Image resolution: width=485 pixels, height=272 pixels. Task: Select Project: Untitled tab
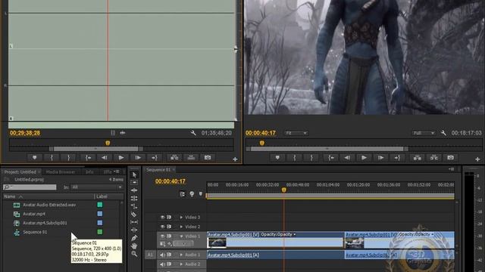(x=20, y=172)
